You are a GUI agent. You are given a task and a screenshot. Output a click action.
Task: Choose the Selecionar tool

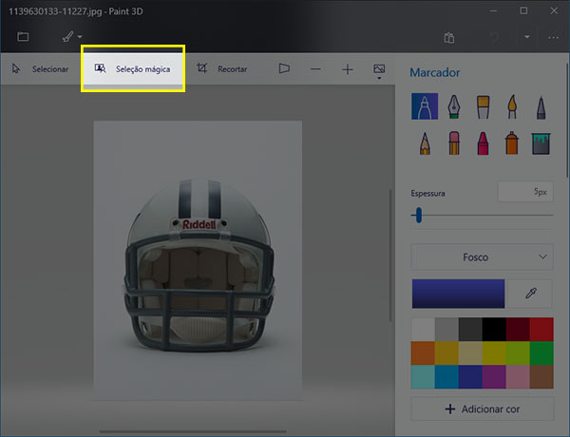[x=40, y=69]
